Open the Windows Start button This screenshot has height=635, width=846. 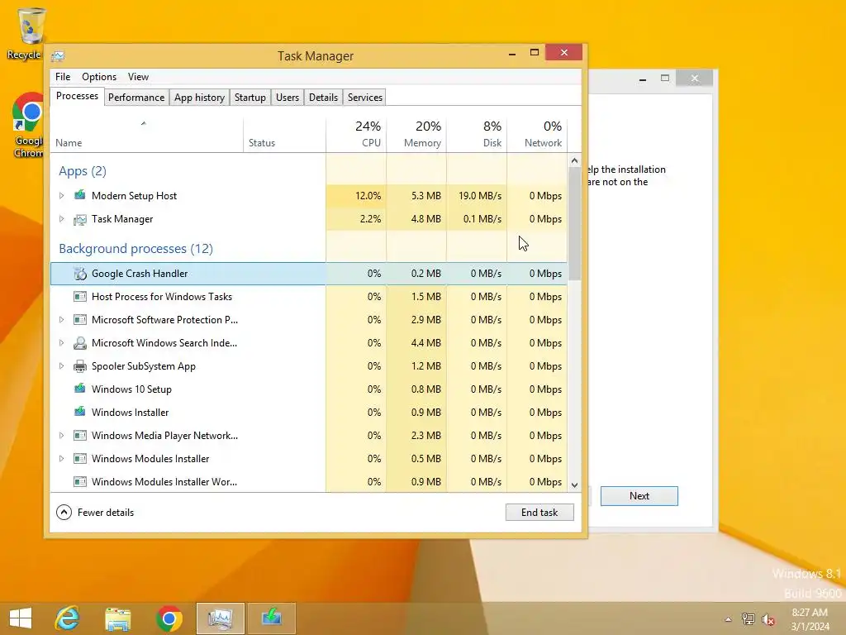pyautogui.click(x=21, y=618)
